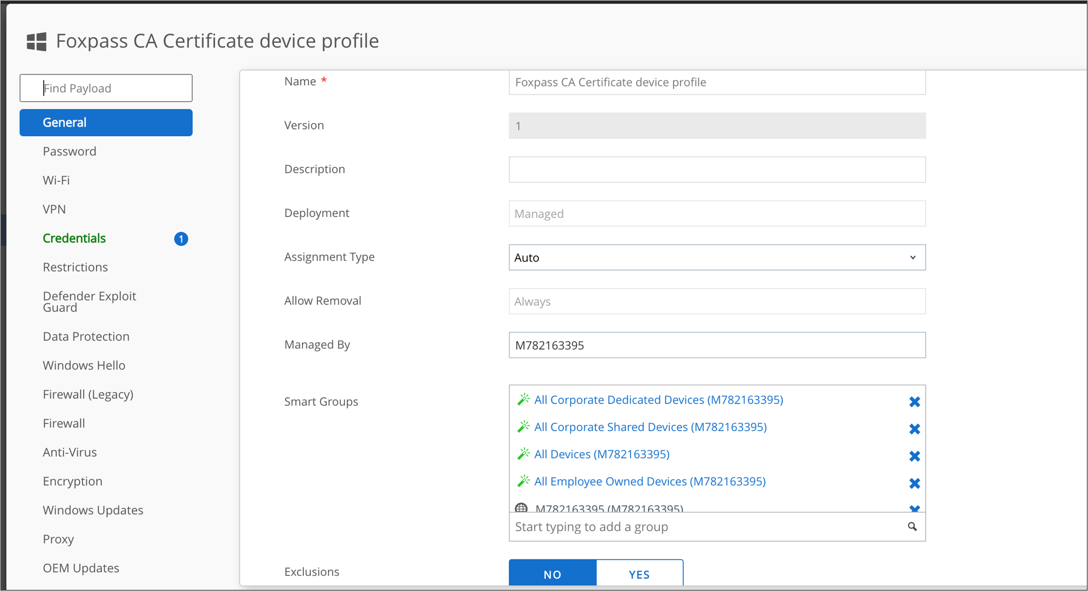Open the Allow Removal Always field
1088x591 pixels.
[x=717, y=301]
